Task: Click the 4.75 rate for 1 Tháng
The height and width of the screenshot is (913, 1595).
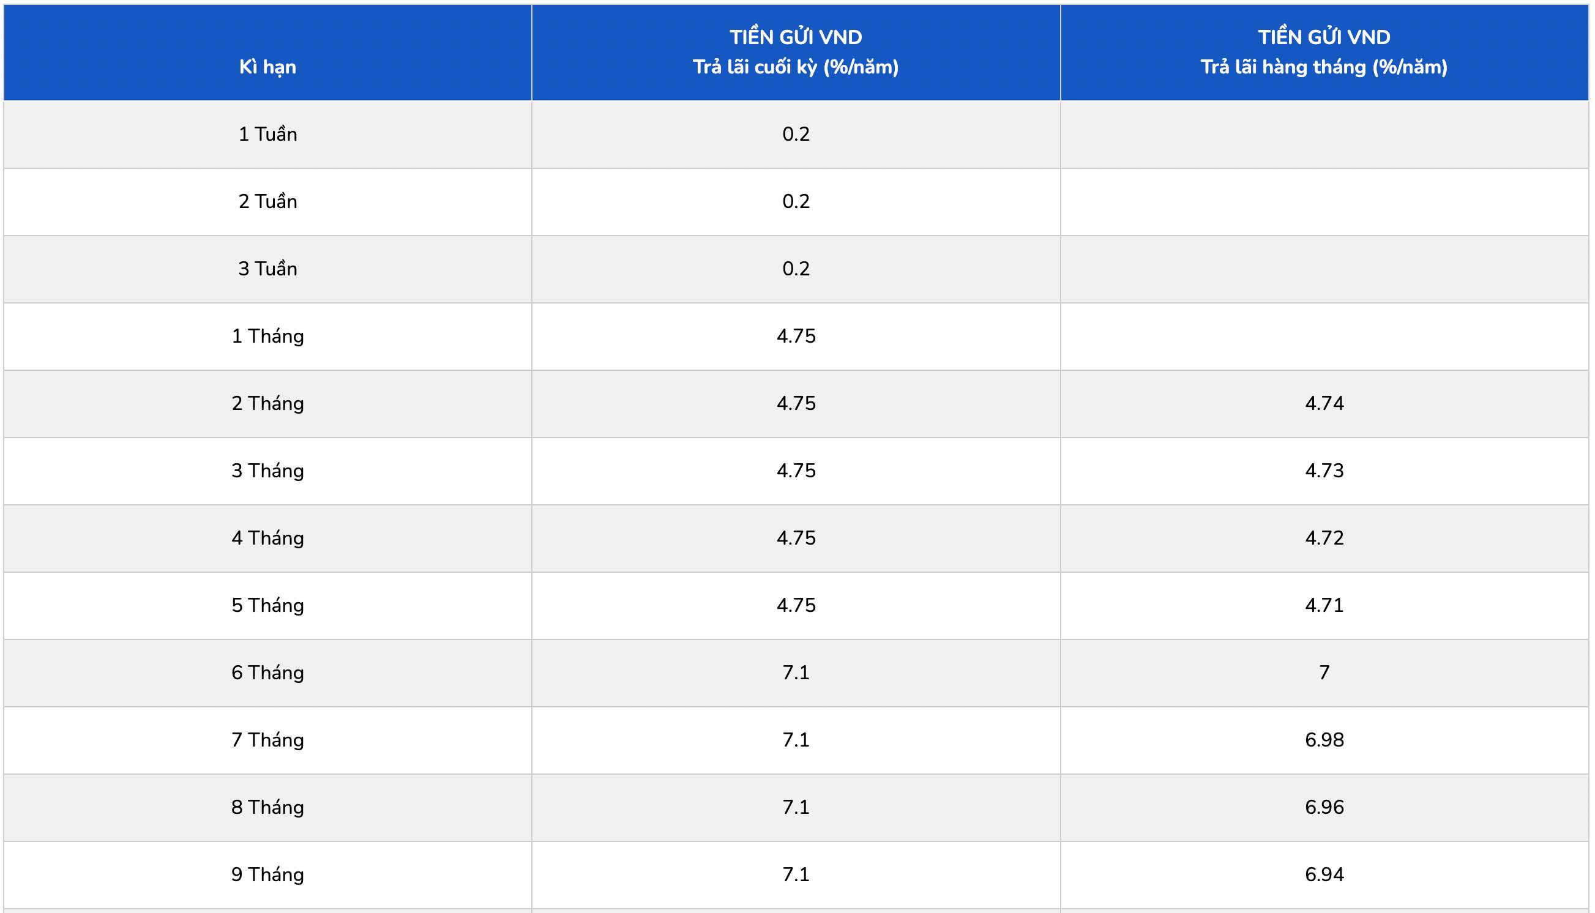Action: click(x=795, y=336)
